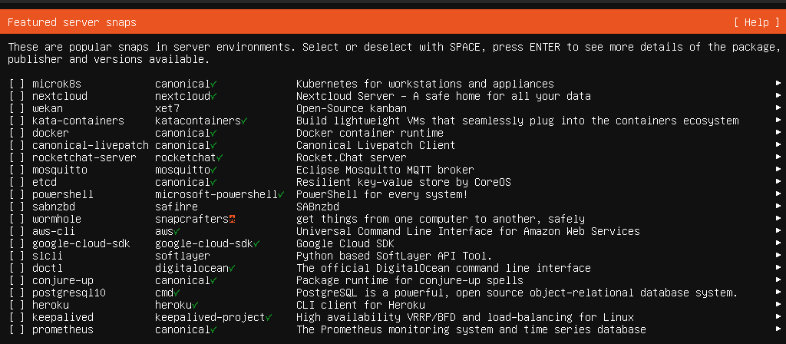Select the docker snap checkbox
The image size is (786, 344).
pos(17,133)
